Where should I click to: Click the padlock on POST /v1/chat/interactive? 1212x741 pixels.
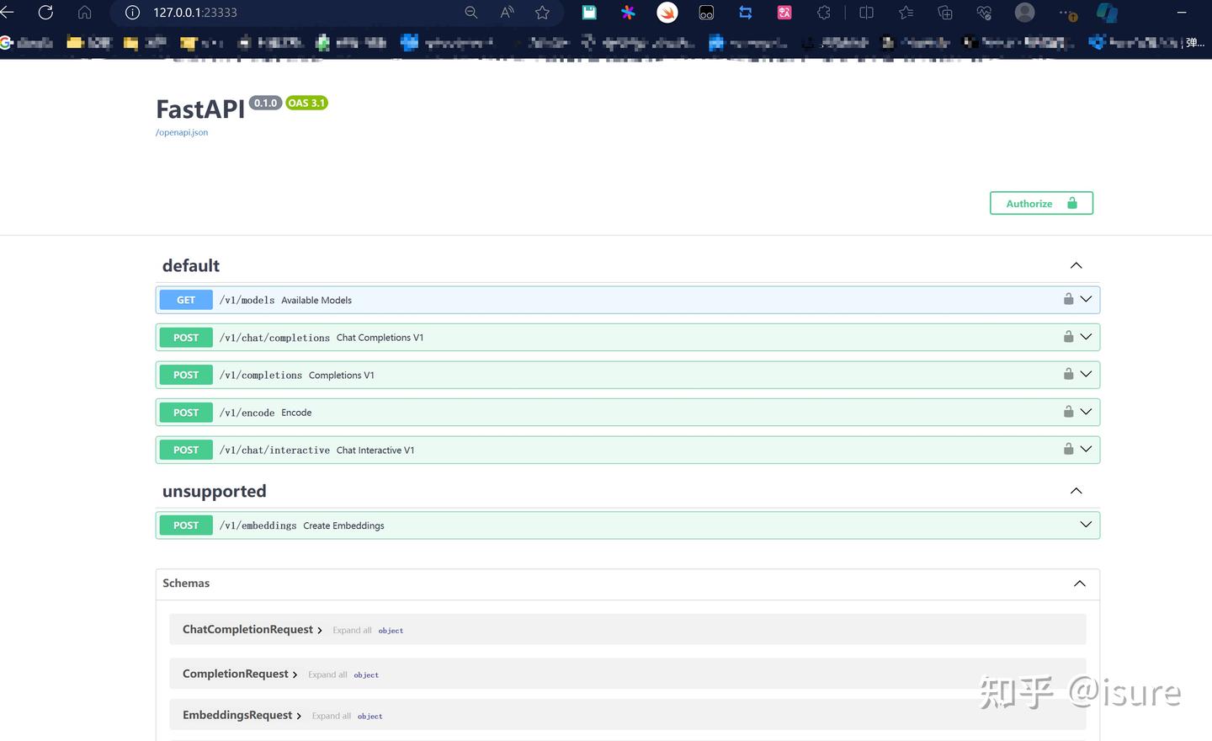pos(1067,449)
